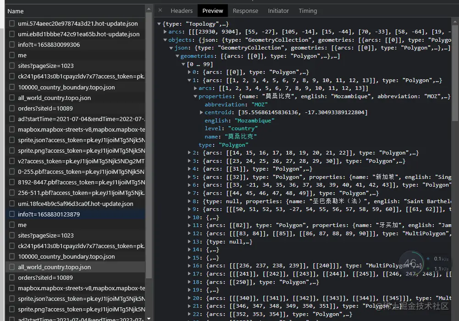Select the Preview tab
Screen dimensions: 459x321
coord(212,11)
